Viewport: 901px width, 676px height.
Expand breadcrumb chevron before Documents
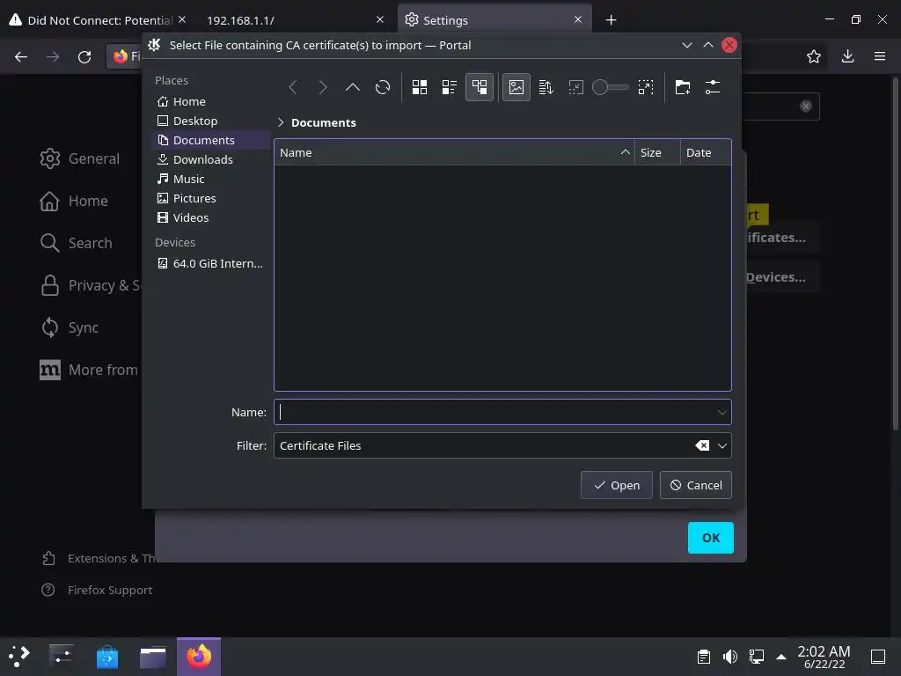(x=281, y=122)
